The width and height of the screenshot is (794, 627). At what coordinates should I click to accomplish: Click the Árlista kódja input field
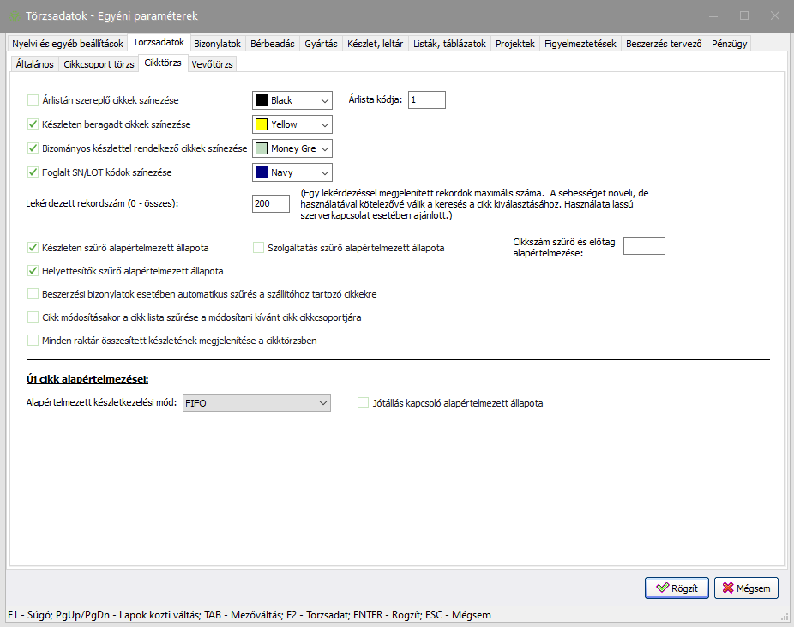coord(426,100)
